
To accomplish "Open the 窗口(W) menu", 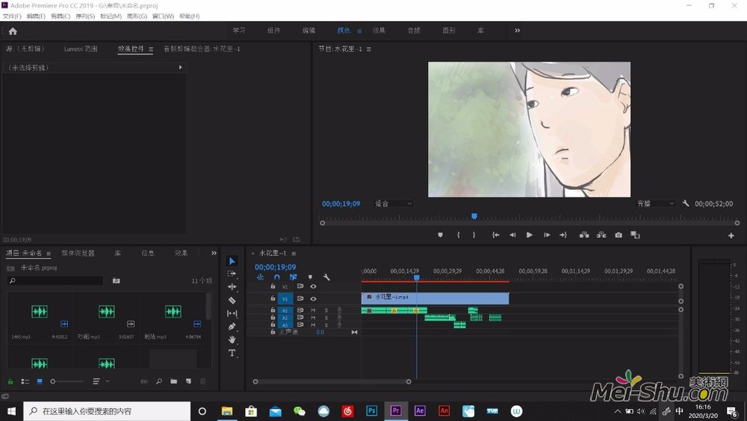I will point(163,16).
